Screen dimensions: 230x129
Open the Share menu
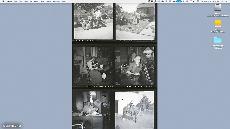[x=49, y=1]
